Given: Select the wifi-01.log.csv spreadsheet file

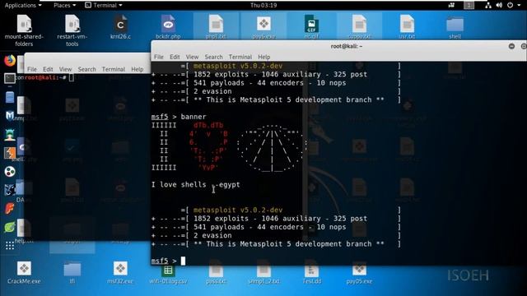Looking at the screenshot, I should pos(168,275).
